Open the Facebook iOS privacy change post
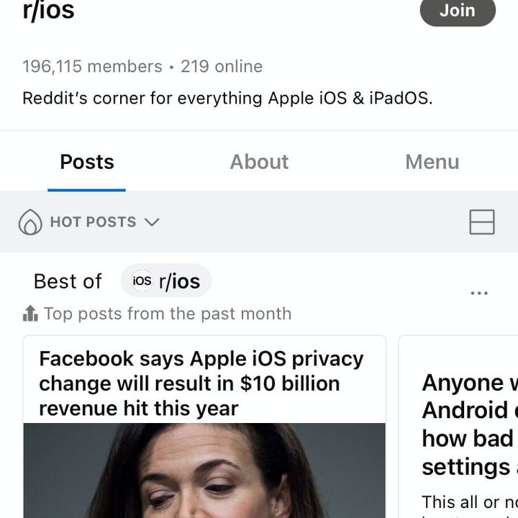 [x=201, y=383]
